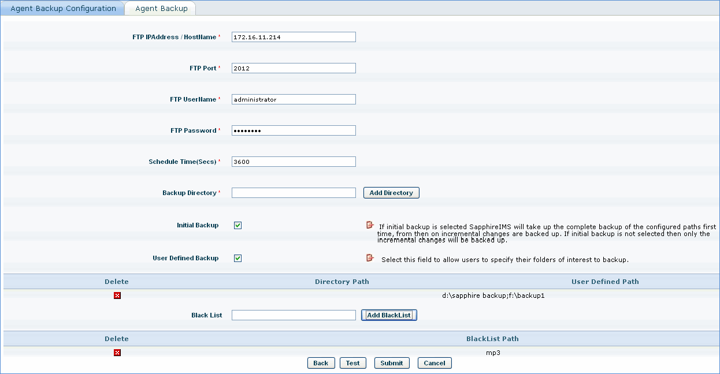Click into the FTP Port field
The height and width of the screenshot is (374, 720).
point(294,68)
